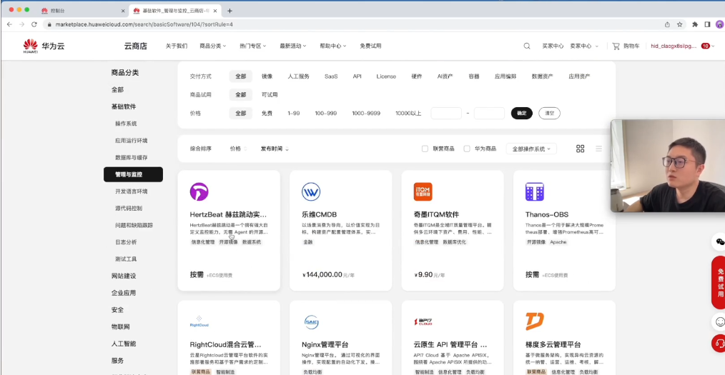Expand the 商品分类 navigation dropdown
The image size is (725, 375).
[212, 46]
